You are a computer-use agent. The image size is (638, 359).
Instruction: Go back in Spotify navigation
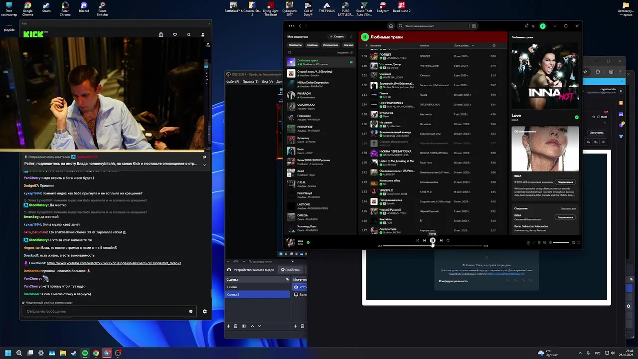(x=301, y=26)
